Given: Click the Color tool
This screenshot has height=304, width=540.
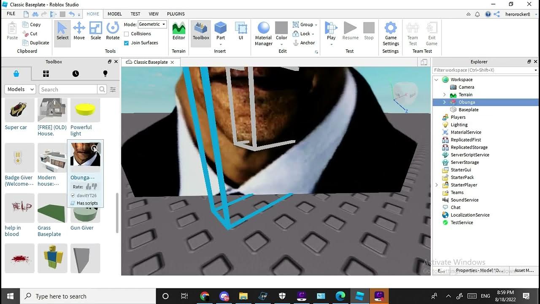Looking at the screenshot, I should tap(281, 34).
